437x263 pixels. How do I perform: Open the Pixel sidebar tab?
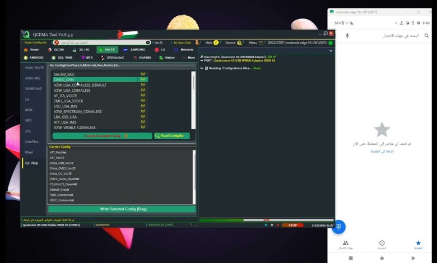29,152
